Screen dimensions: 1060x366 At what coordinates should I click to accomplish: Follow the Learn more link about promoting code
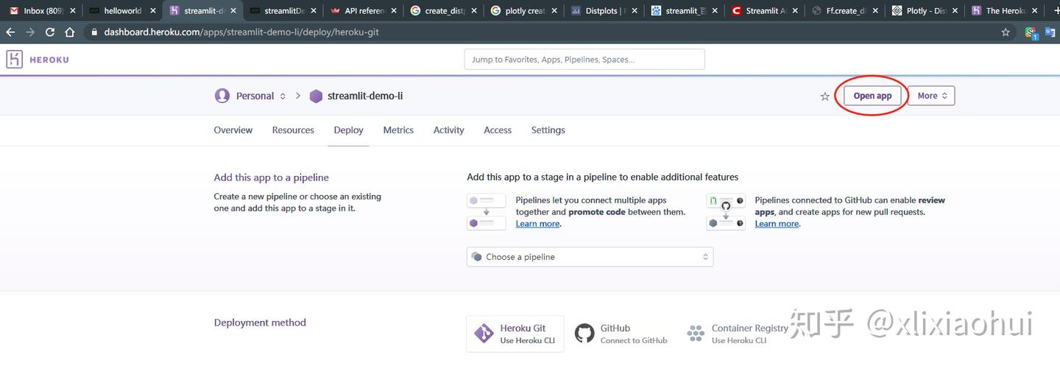pos(537,224)
